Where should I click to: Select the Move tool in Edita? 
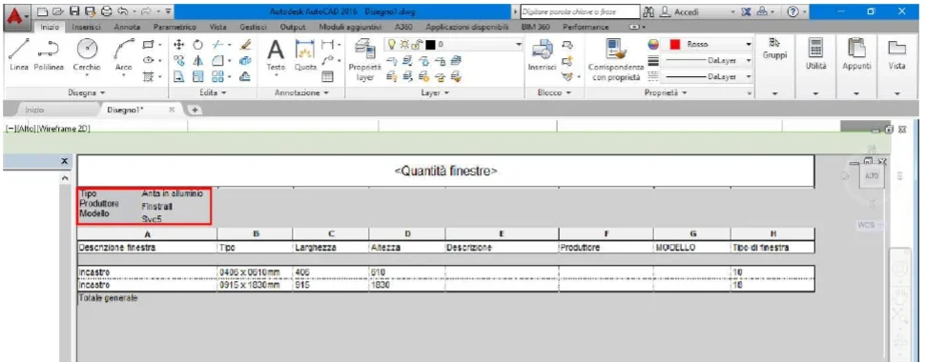pyautogui.click(x=180, y=45)
